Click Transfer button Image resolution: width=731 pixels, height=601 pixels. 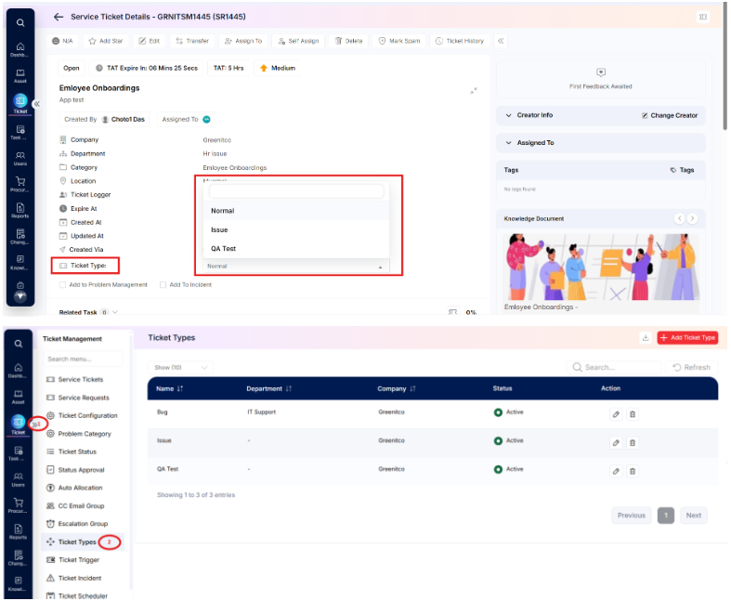(192, 41)
